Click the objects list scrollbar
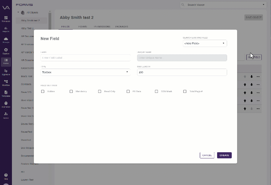Screen dimensions: 271x185 click(x=50, y=22)
